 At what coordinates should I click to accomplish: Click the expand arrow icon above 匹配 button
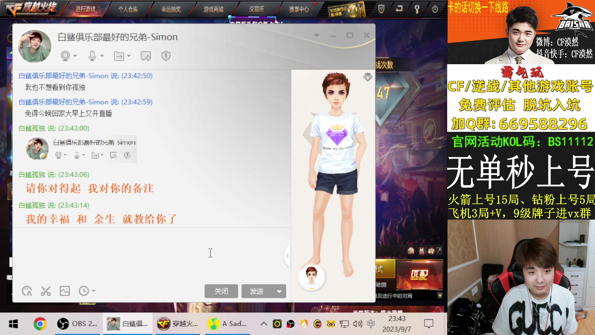click(x=439, y=250)
